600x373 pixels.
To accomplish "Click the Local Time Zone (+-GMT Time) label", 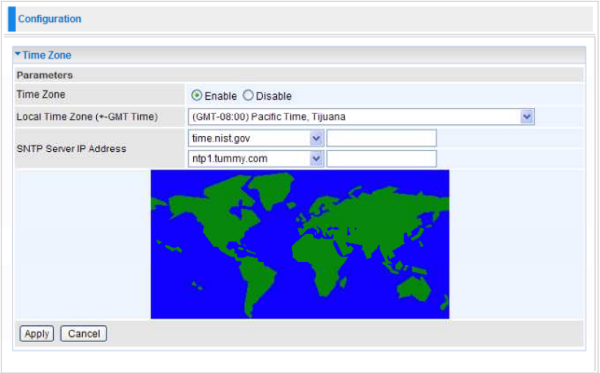I will [87, 117].
